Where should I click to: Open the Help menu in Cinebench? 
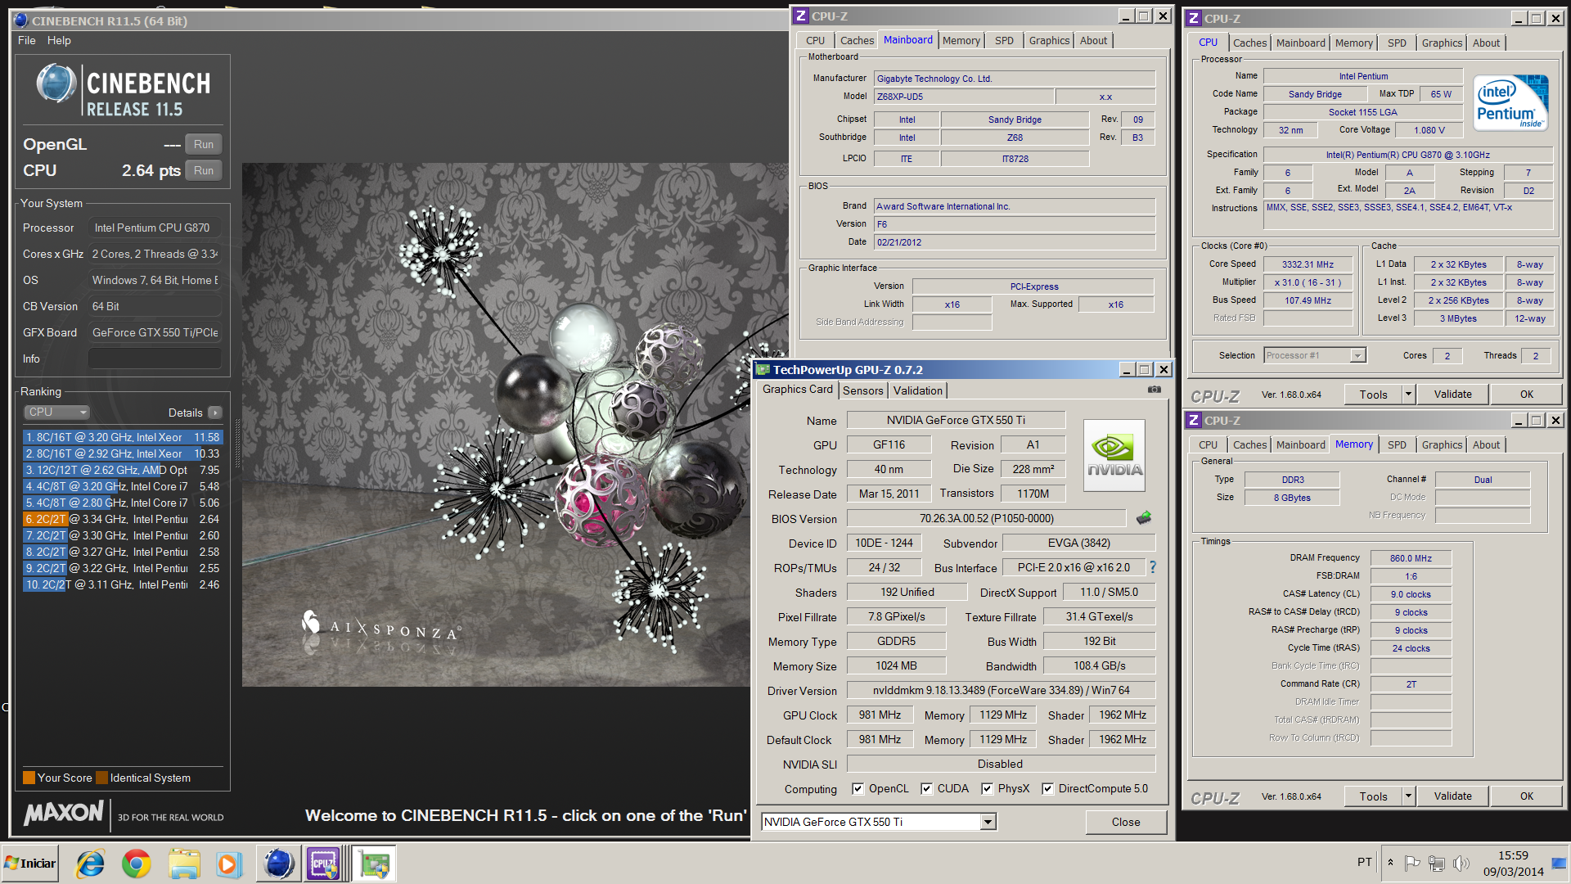(59, 40)
